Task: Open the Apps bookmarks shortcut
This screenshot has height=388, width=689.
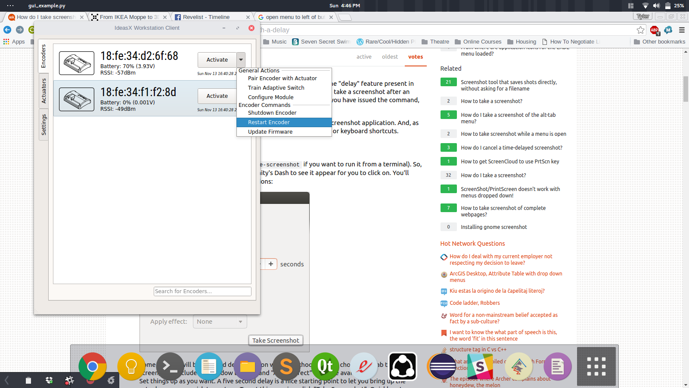Action: pyautogui.click(x=14, y=42)
